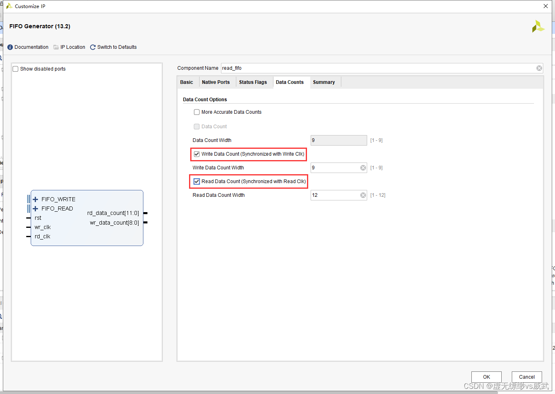Viewport: 555px width, 394px height.
Task: Click the Read Data Count Width label
Action: point(219,195)
